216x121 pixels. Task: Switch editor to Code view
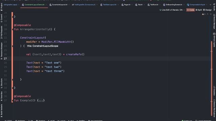[x=190, y=10]
